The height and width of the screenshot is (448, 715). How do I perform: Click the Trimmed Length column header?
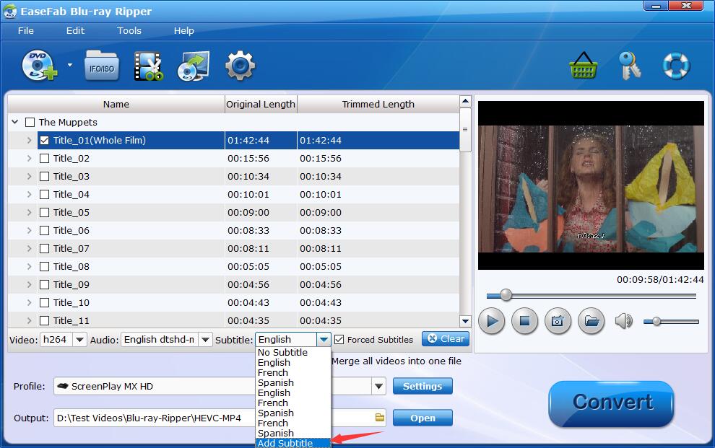378,105
